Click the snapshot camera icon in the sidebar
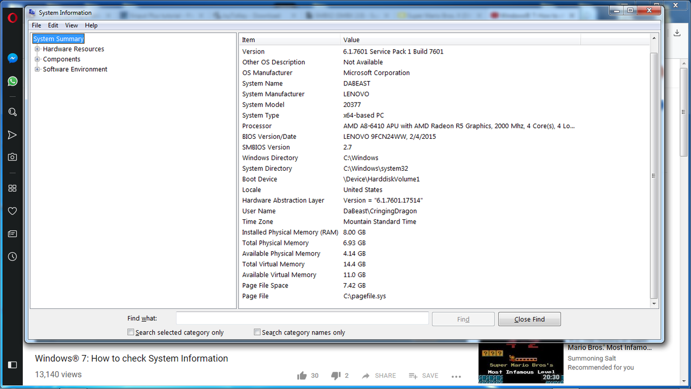The image size is (691, 389). tap(12, 157)
